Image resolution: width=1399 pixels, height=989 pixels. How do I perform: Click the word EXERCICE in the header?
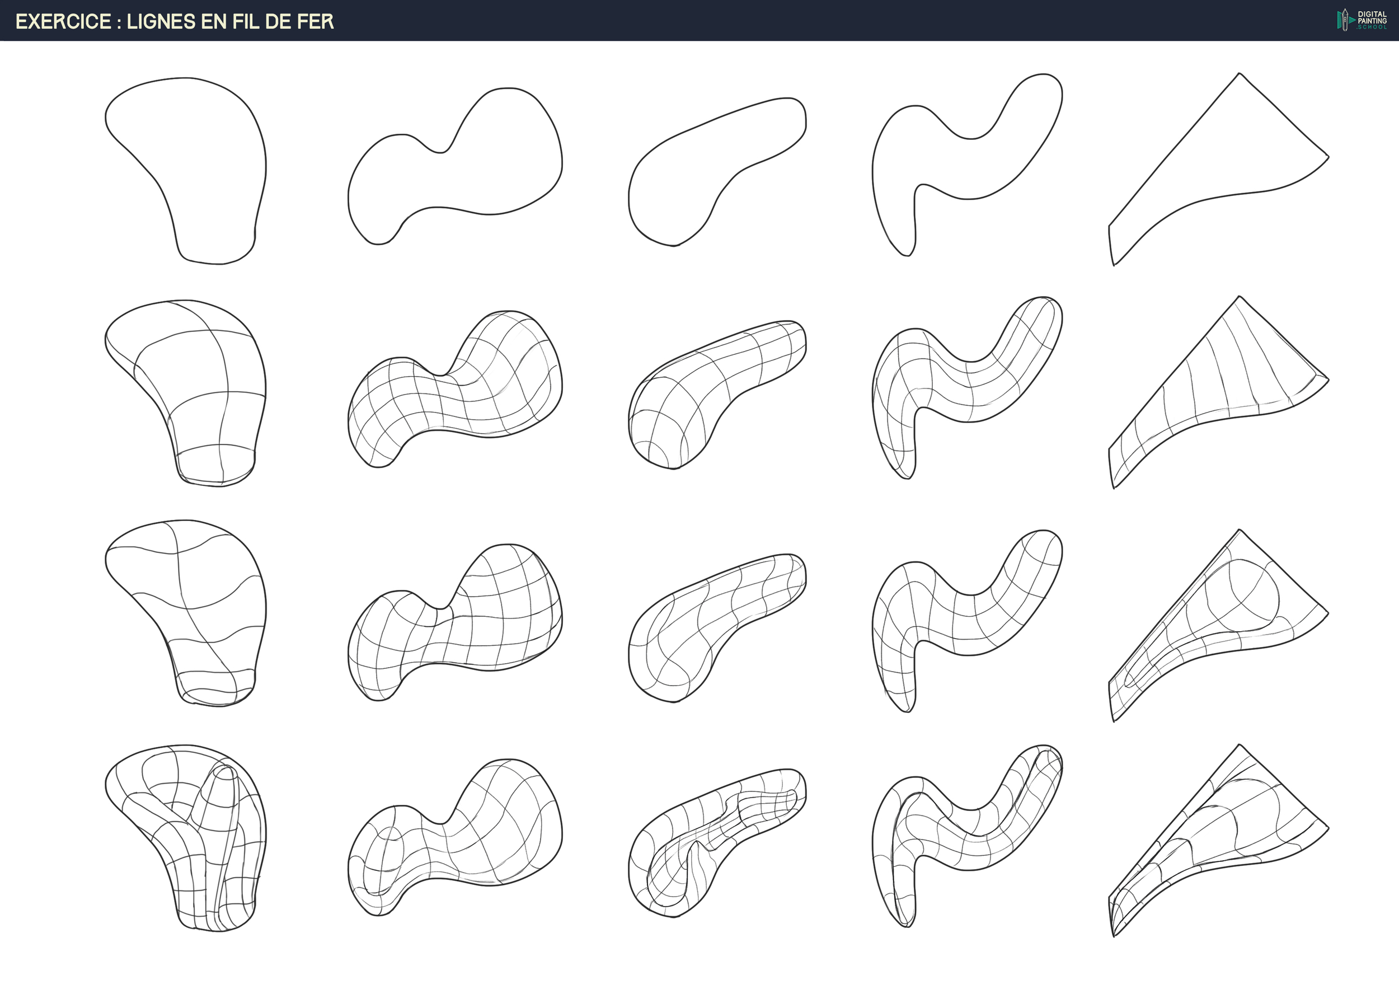coord(63,21)
